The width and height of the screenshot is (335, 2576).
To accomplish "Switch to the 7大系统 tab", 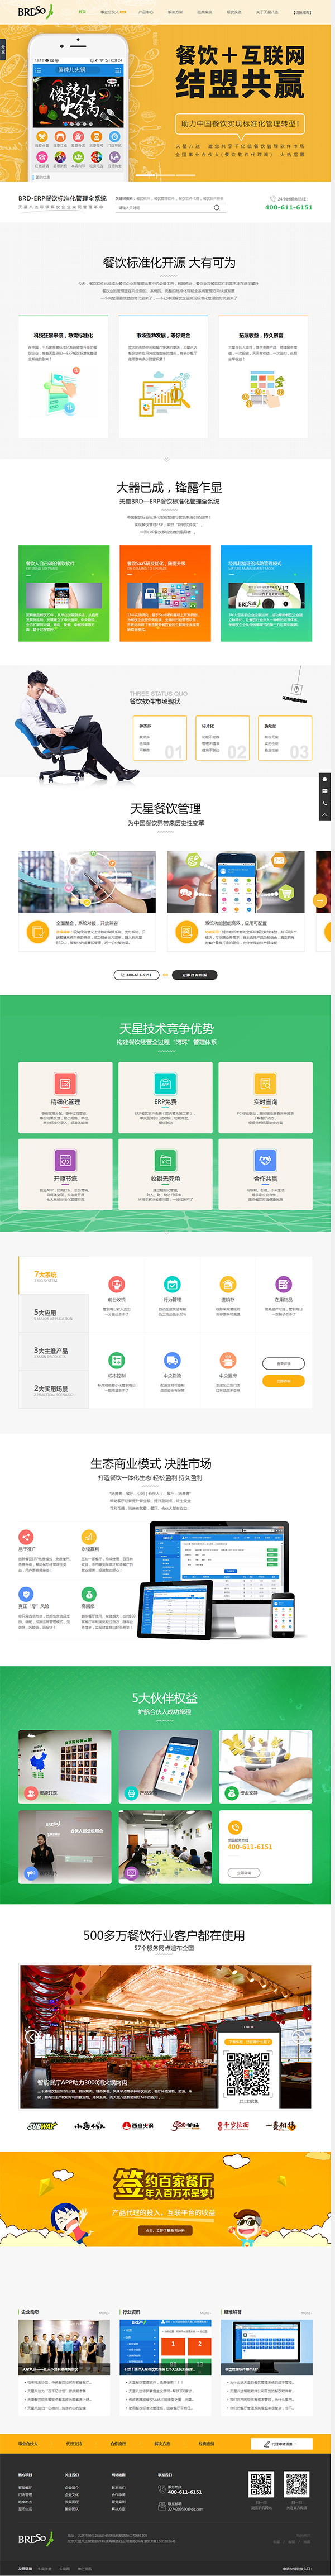I will [x=46, y=1276].
